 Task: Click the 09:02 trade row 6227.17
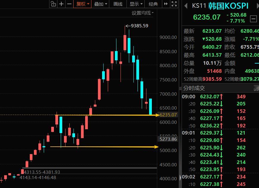pos(220,177)
